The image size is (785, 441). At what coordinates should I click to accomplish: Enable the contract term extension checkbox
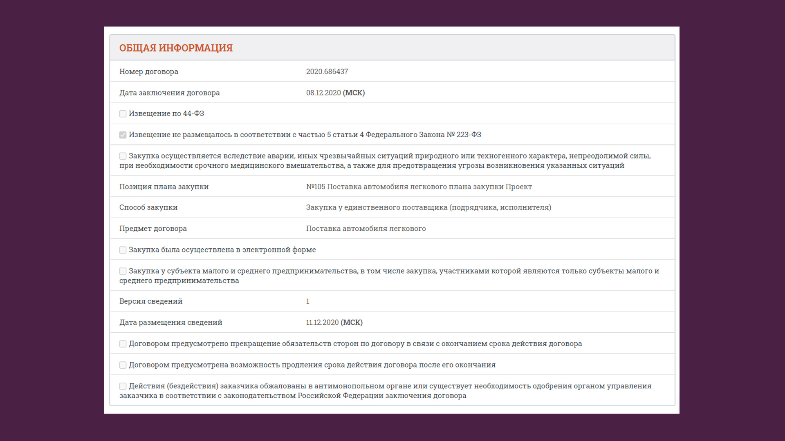[123, 365]
